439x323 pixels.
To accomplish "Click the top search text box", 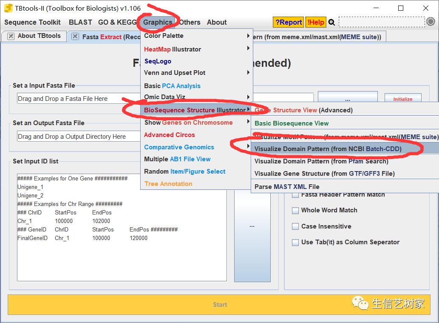I will (381, 22).
